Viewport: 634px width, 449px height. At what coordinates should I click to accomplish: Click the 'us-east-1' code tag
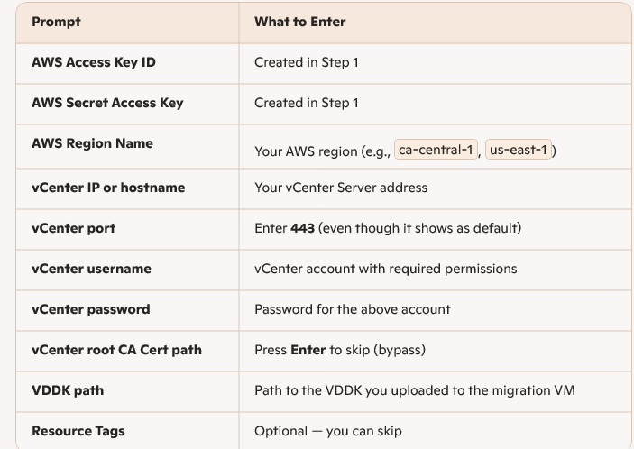pyautogui.click(x=519, y=151)
